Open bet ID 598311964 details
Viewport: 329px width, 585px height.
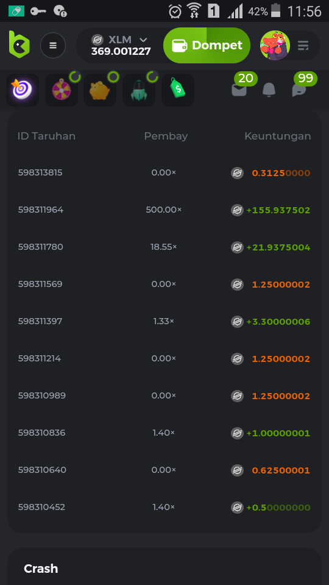(x=41, y=210)
